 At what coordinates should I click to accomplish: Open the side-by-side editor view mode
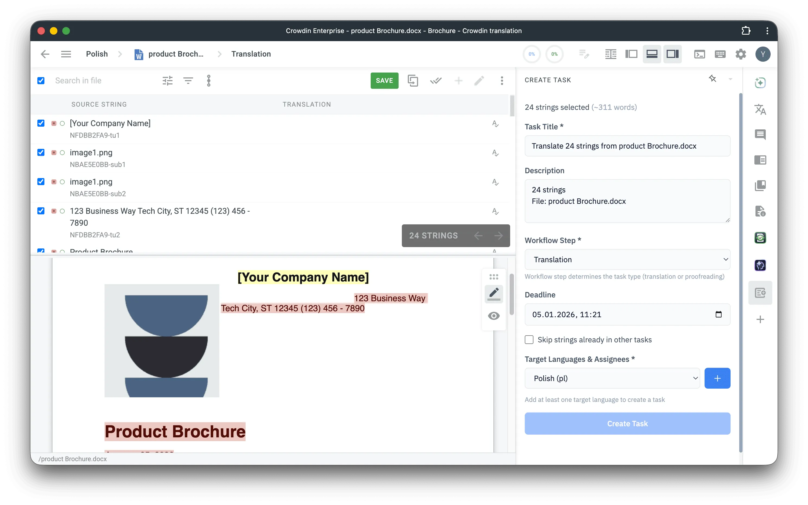click(631, 54)
